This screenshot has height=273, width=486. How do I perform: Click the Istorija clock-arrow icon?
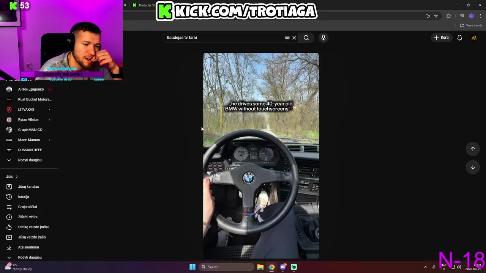[9, 197]
